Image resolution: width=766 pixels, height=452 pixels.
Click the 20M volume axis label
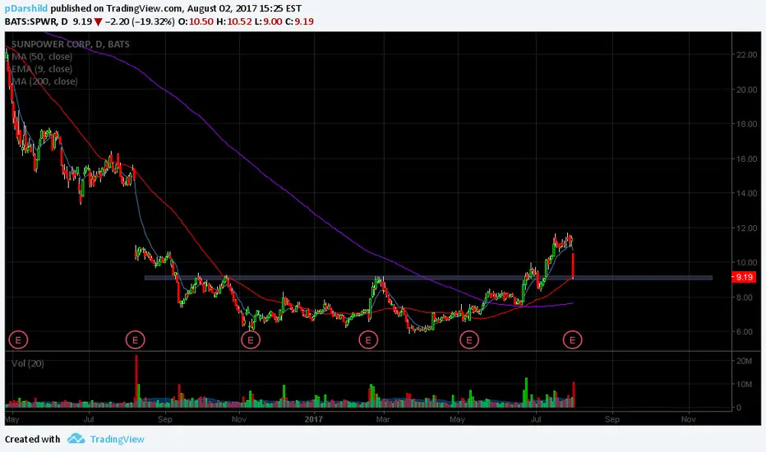744,361
